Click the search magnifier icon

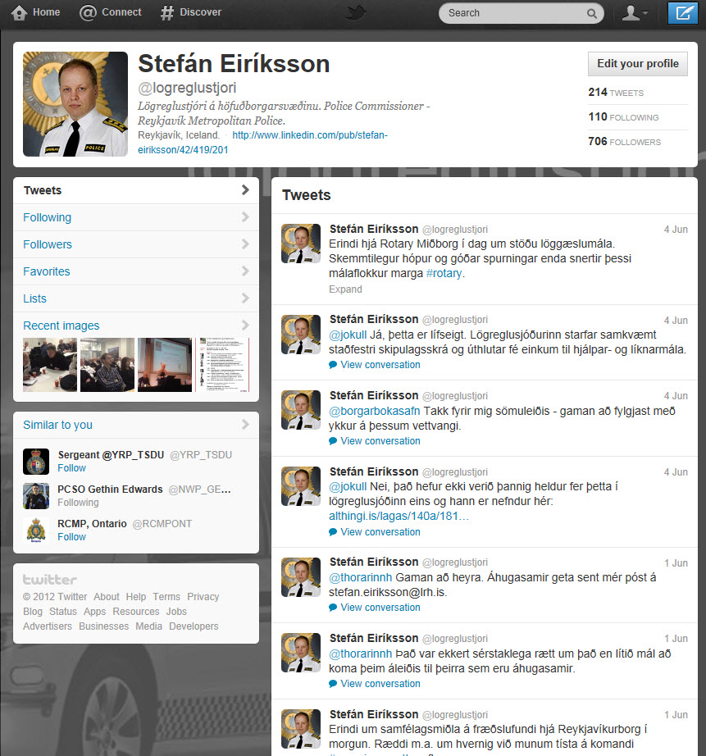click(x=592, y=14)
